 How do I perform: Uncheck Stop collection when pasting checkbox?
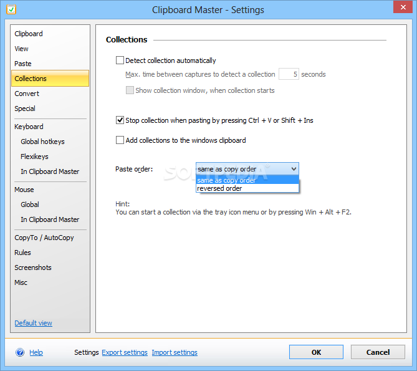coord(120,120)
